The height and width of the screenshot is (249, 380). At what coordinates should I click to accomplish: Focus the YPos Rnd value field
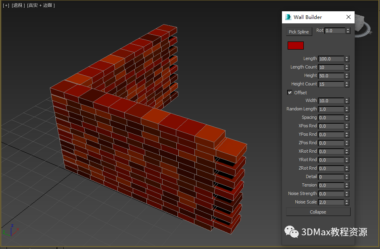(331, 135)
